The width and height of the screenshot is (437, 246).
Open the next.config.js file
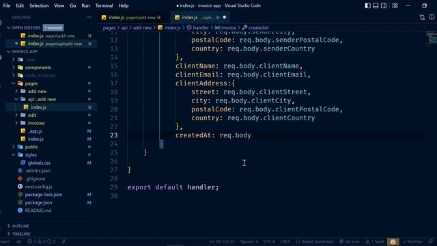[x=51, y=187]
